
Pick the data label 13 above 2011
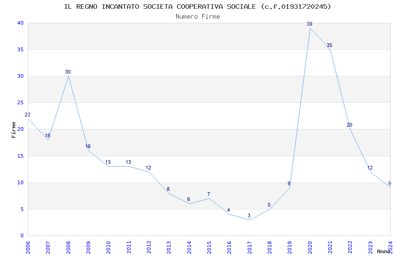tap(128, 162)
